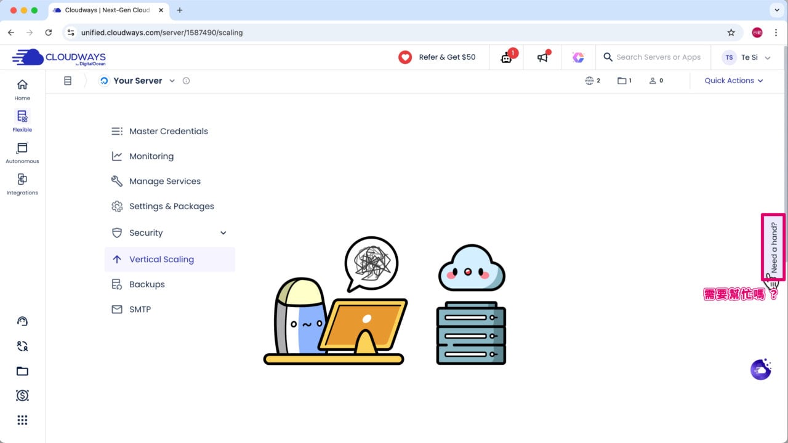Open the Integrations sidebar icon

(22, 183)
